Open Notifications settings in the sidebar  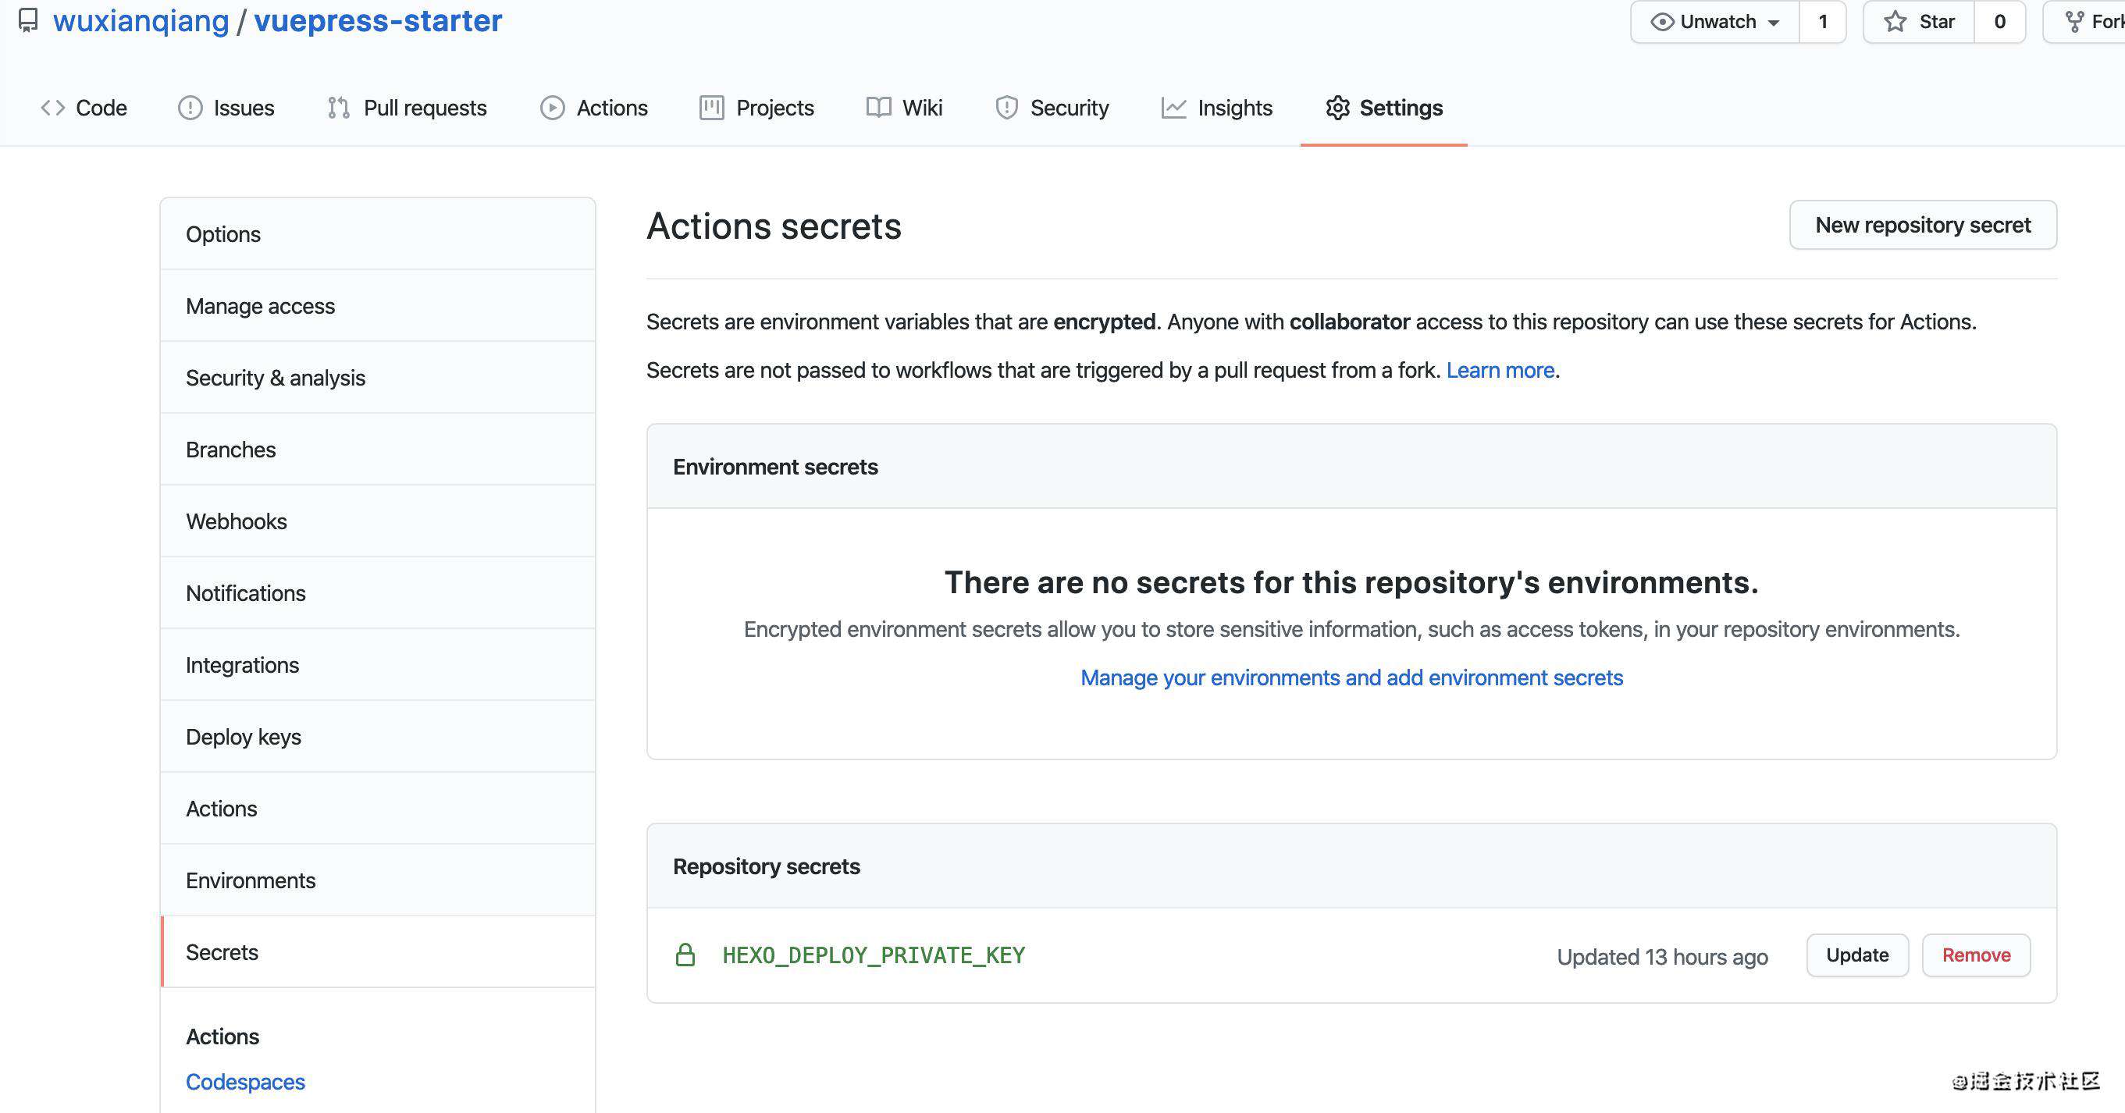pos(378,592)
